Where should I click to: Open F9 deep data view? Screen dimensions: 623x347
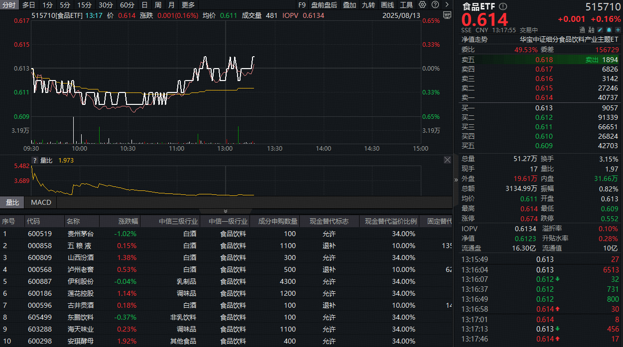pyautogui.click(x=302, y=5)
